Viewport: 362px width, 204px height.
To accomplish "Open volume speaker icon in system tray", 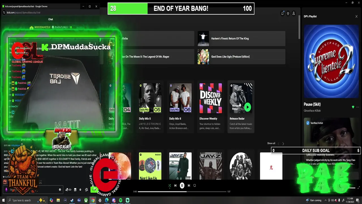I will click(x=333, y=200).
